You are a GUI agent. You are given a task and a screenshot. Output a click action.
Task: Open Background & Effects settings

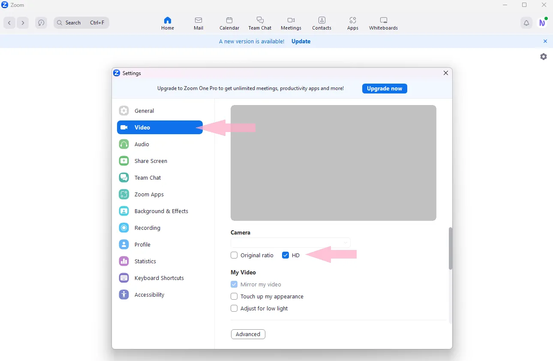pyautogui.click(x=160, y=211)
